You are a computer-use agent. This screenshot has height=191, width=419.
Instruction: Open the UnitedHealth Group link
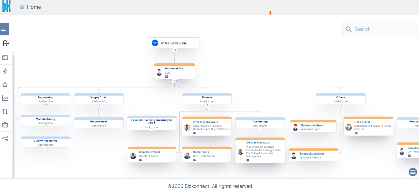point(174,43)
